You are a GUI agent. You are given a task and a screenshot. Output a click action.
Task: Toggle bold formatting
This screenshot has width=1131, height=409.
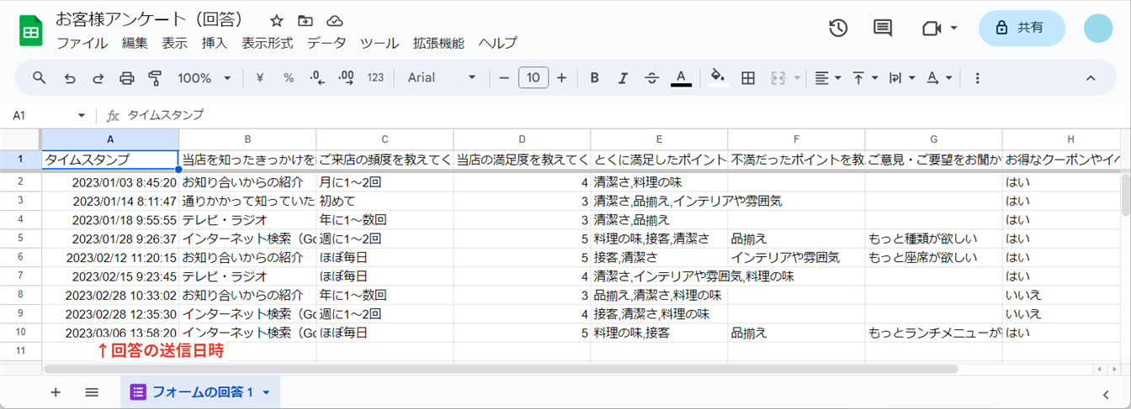(x=594, y=78)
